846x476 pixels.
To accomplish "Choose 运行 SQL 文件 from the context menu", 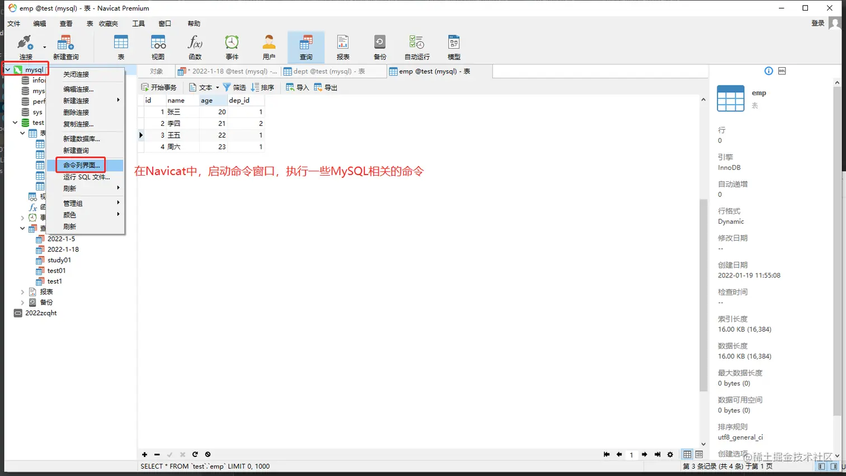I will click(86, 177).
